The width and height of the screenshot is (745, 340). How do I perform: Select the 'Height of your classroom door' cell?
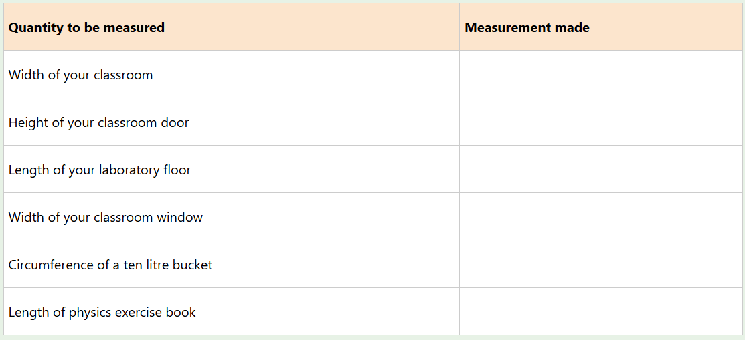(x=98, y=122)
